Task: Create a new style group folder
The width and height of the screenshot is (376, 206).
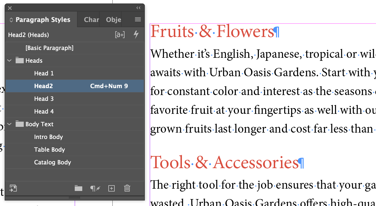Action: pos(79,188)
